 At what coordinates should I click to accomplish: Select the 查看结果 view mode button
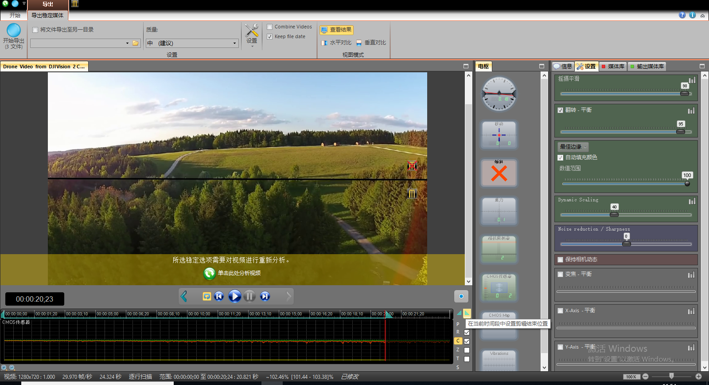click(x=336, y=30)
